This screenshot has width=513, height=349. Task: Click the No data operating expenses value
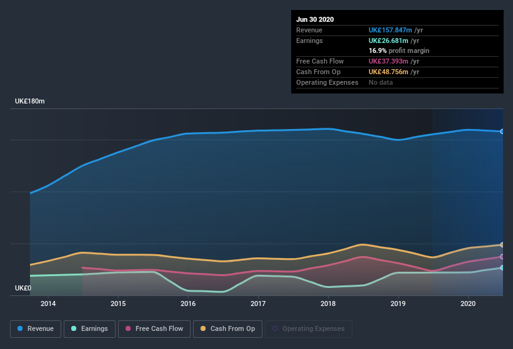pos(381,82)
